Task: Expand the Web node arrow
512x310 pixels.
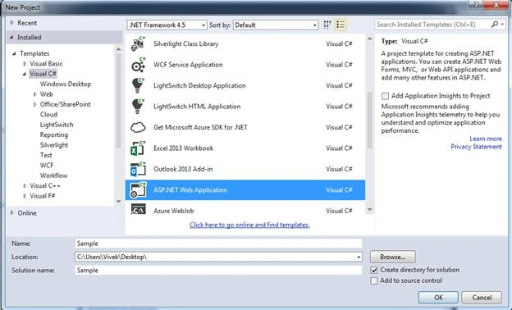Action: [x=34, y=94]
